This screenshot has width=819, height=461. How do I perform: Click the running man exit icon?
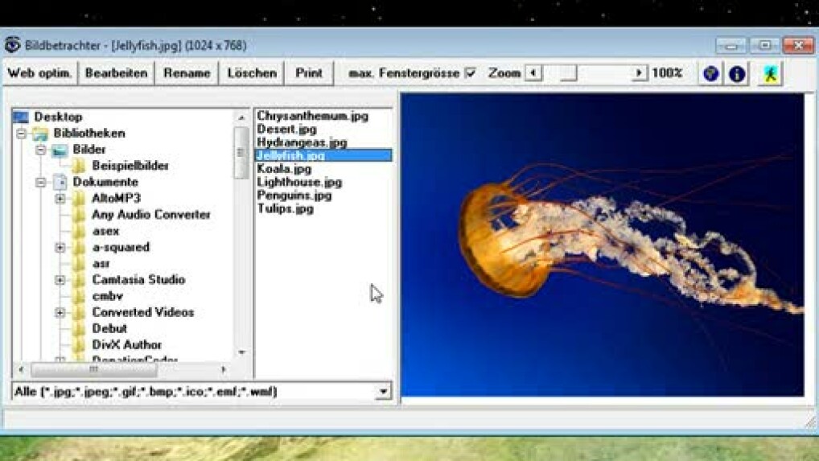point(770,73)
